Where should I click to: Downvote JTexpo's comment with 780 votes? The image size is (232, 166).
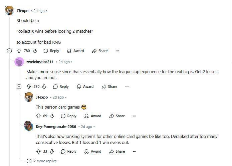35,51
